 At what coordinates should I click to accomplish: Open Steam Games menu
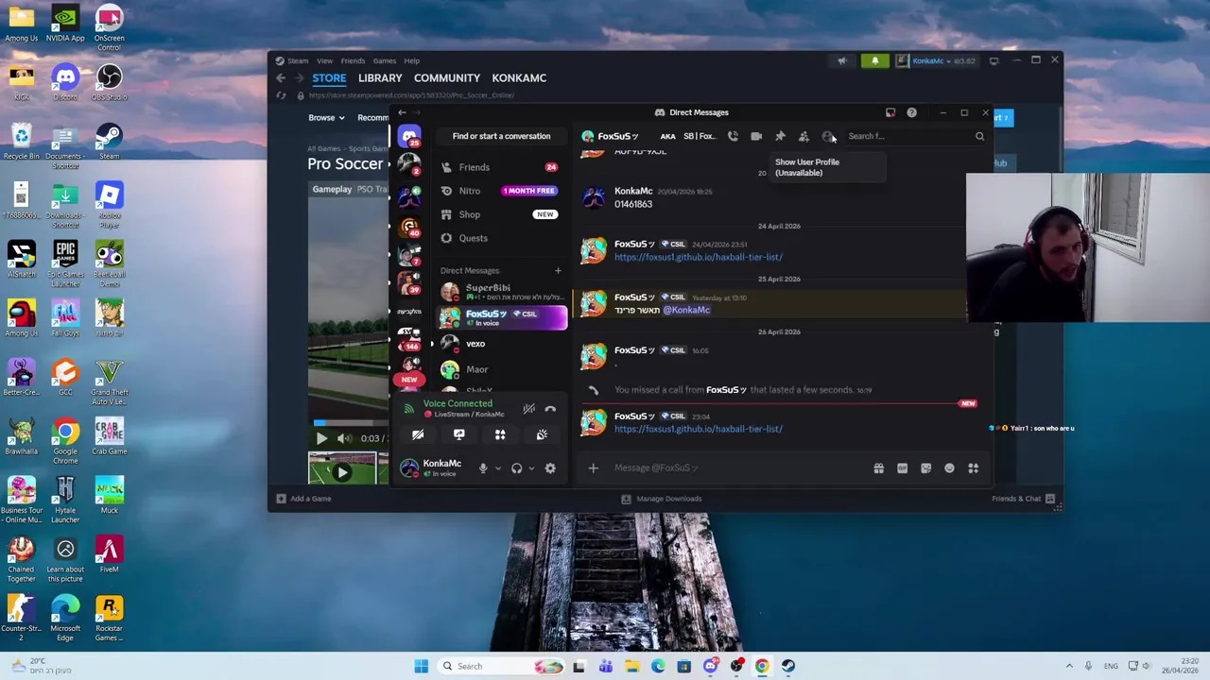384,60
